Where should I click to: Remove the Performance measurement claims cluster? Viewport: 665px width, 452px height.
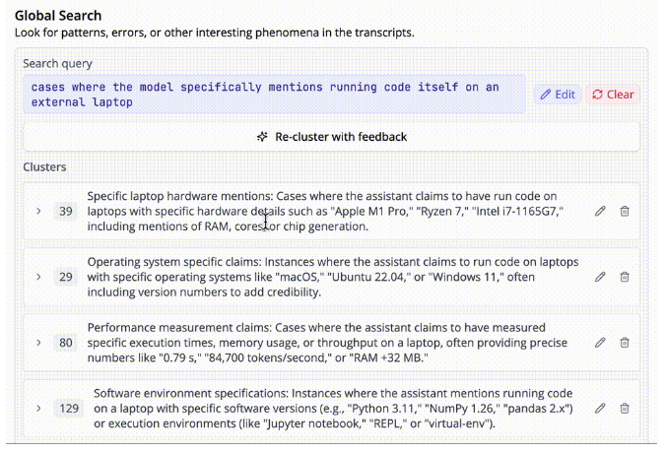(x=625, y=343)
